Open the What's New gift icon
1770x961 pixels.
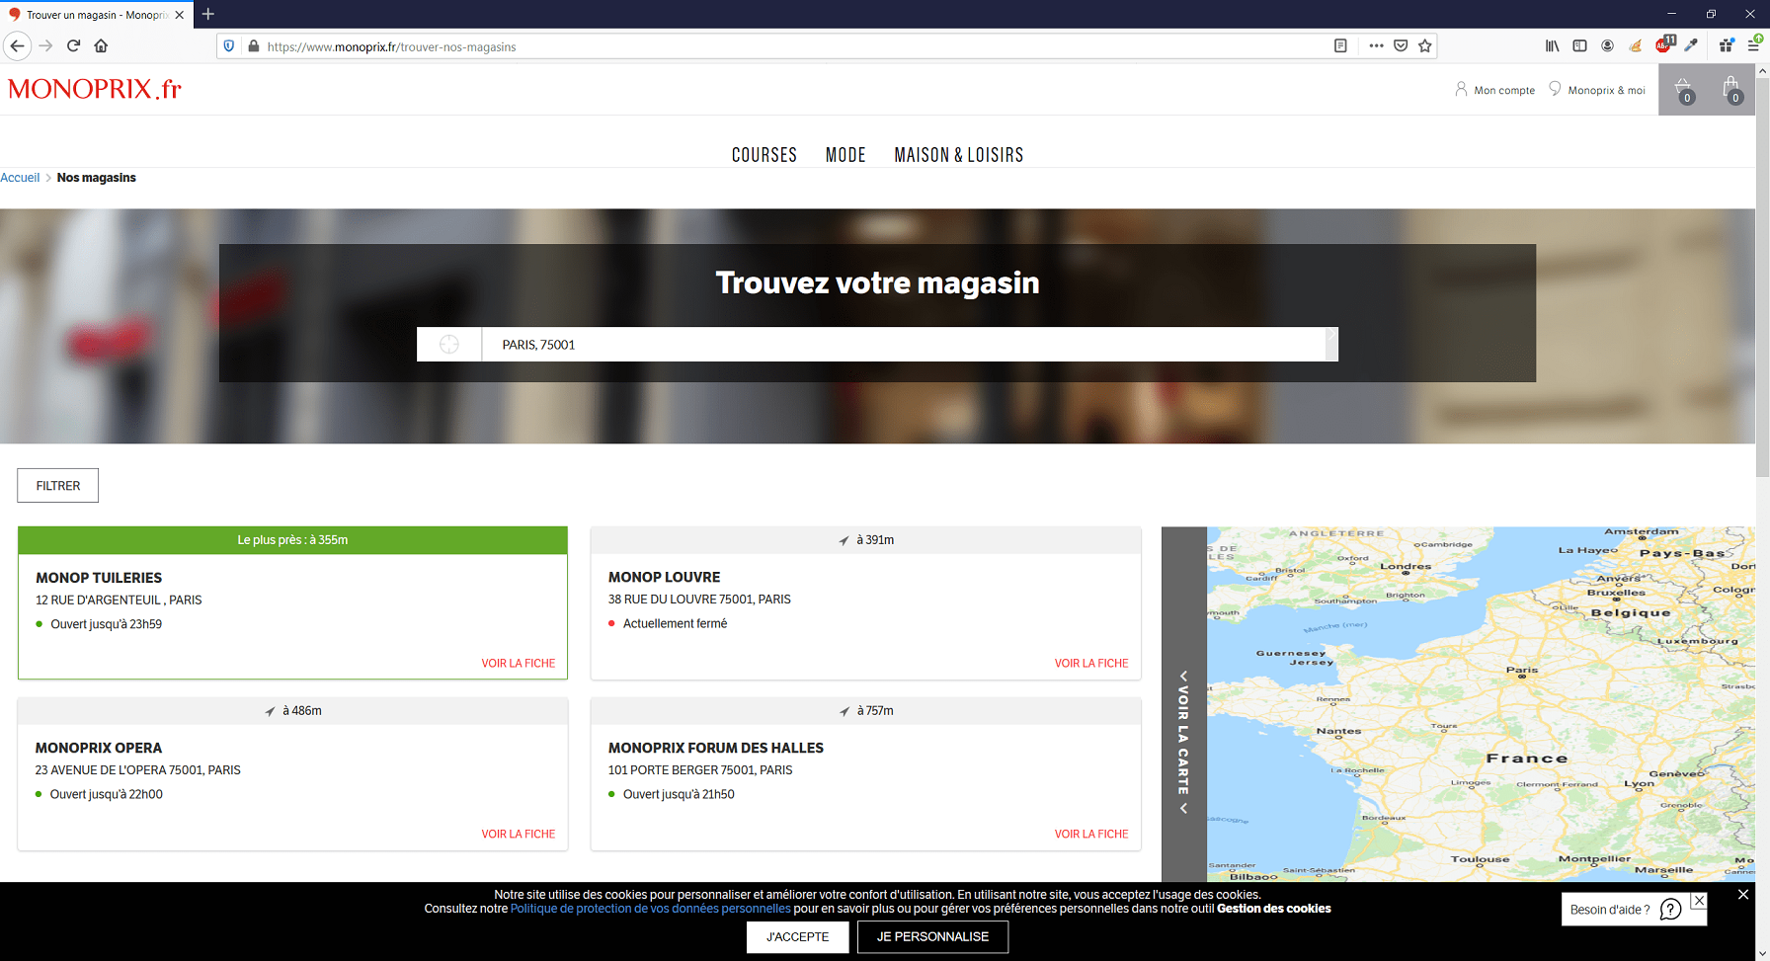pos(1726,45)
